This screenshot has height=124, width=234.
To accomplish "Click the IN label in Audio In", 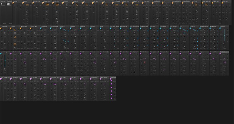I will click(x=2, y=4).
